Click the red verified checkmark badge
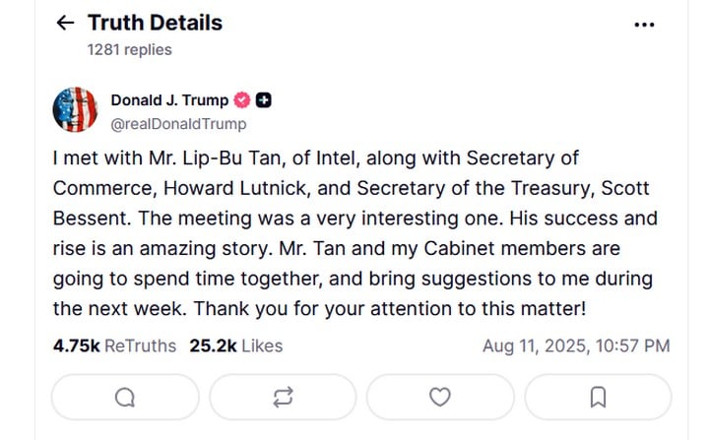The height and width of the screenshot is (440, 709). tap(242, 100)
